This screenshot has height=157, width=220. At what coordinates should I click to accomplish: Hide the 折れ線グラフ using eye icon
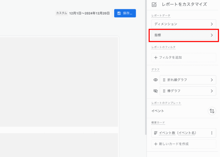(156, 80)
